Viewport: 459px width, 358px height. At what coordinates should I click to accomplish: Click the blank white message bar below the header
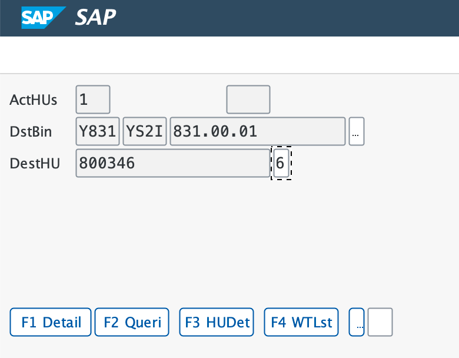click(229, 55)
